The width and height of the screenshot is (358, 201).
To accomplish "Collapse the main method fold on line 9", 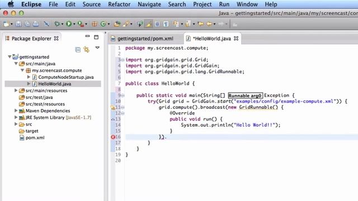I will coord(123,95).
